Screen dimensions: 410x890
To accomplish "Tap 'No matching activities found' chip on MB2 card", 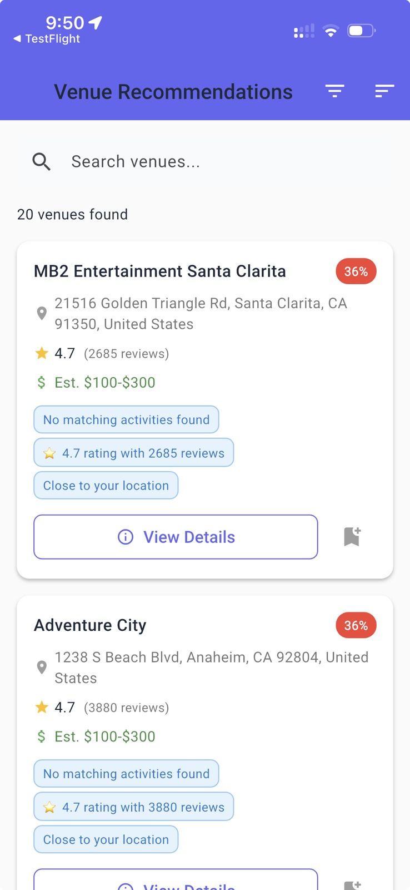I will point(127,420).
